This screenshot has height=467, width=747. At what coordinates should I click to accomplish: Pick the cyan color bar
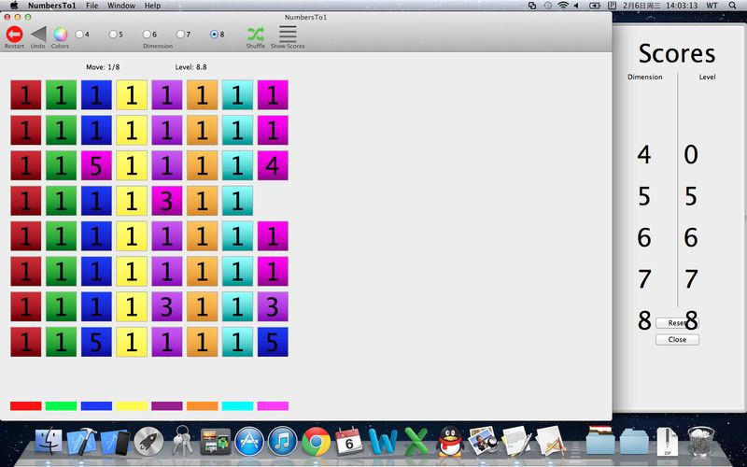point(238,406)
